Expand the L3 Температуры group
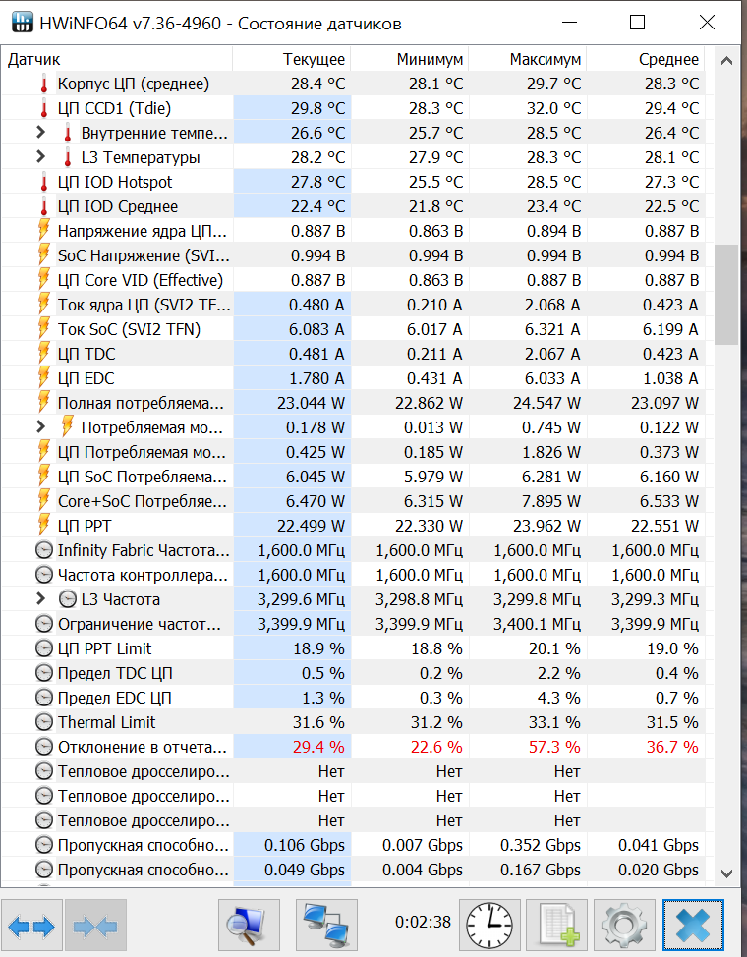This screenshot has height=957, width=747. coord(40,157)
